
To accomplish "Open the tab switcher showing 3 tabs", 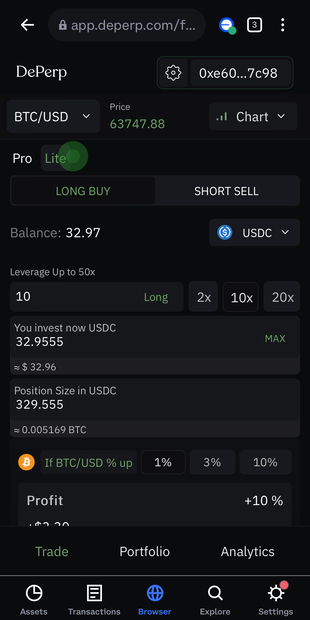I will coord(254,25).
